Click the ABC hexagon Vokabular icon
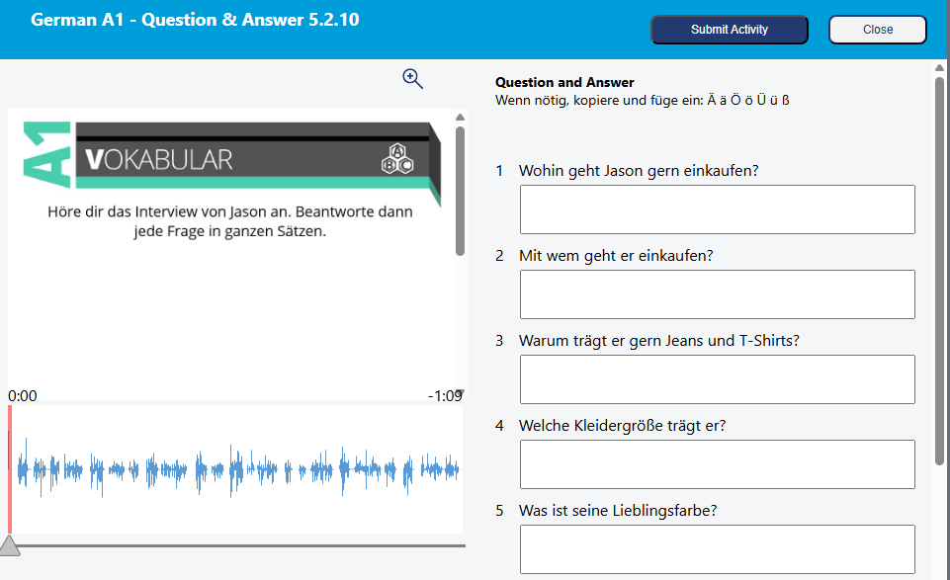 click(x=396, y=158)
